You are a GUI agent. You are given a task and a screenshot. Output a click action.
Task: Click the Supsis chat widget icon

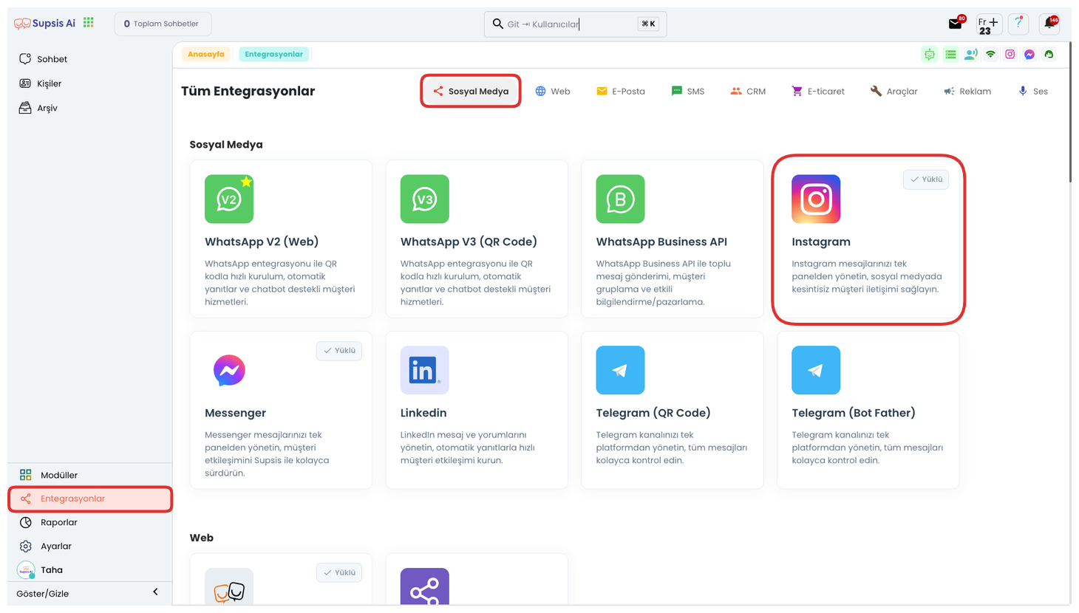pos(229,587)
